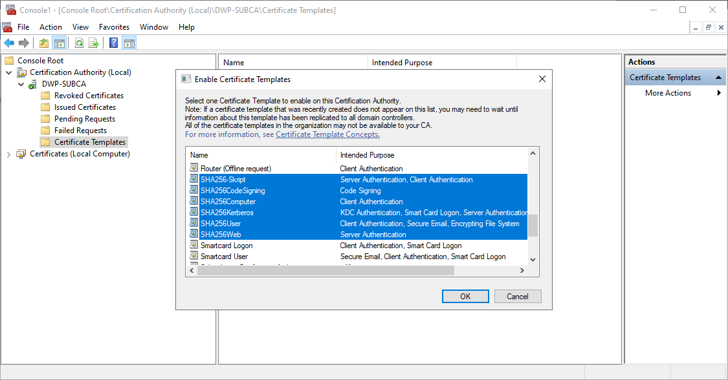Expand the More Actions submenu arrow

(719, 93)
